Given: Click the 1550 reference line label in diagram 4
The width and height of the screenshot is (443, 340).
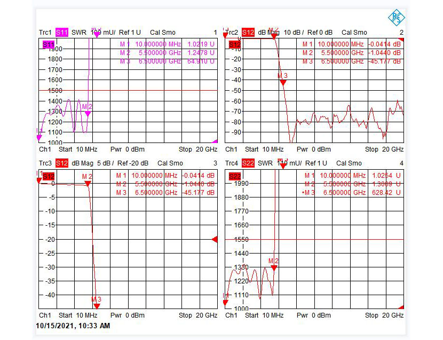Looking at the screenshot, I should point(241,240).
